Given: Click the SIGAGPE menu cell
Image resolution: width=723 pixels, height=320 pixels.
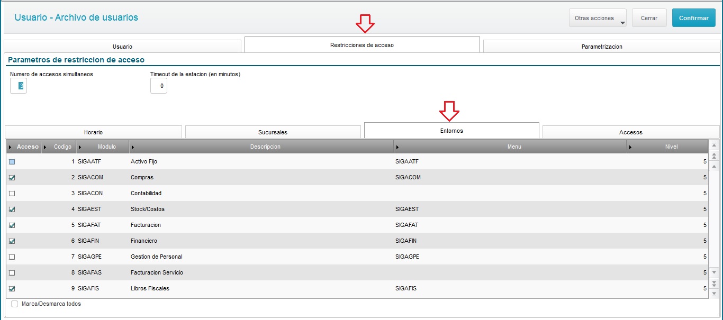Looking at the screenshot, I should (x=510, y=257).
